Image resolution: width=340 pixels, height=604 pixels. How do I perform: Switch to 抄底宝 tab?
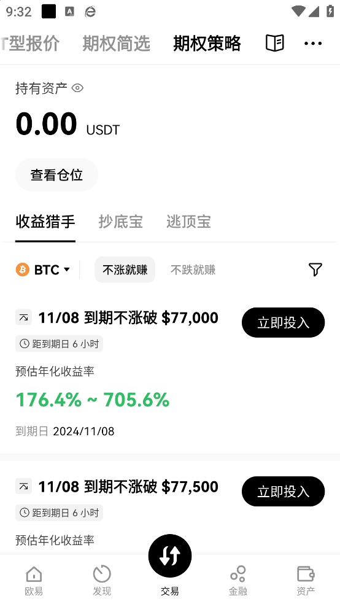point(120,222)
